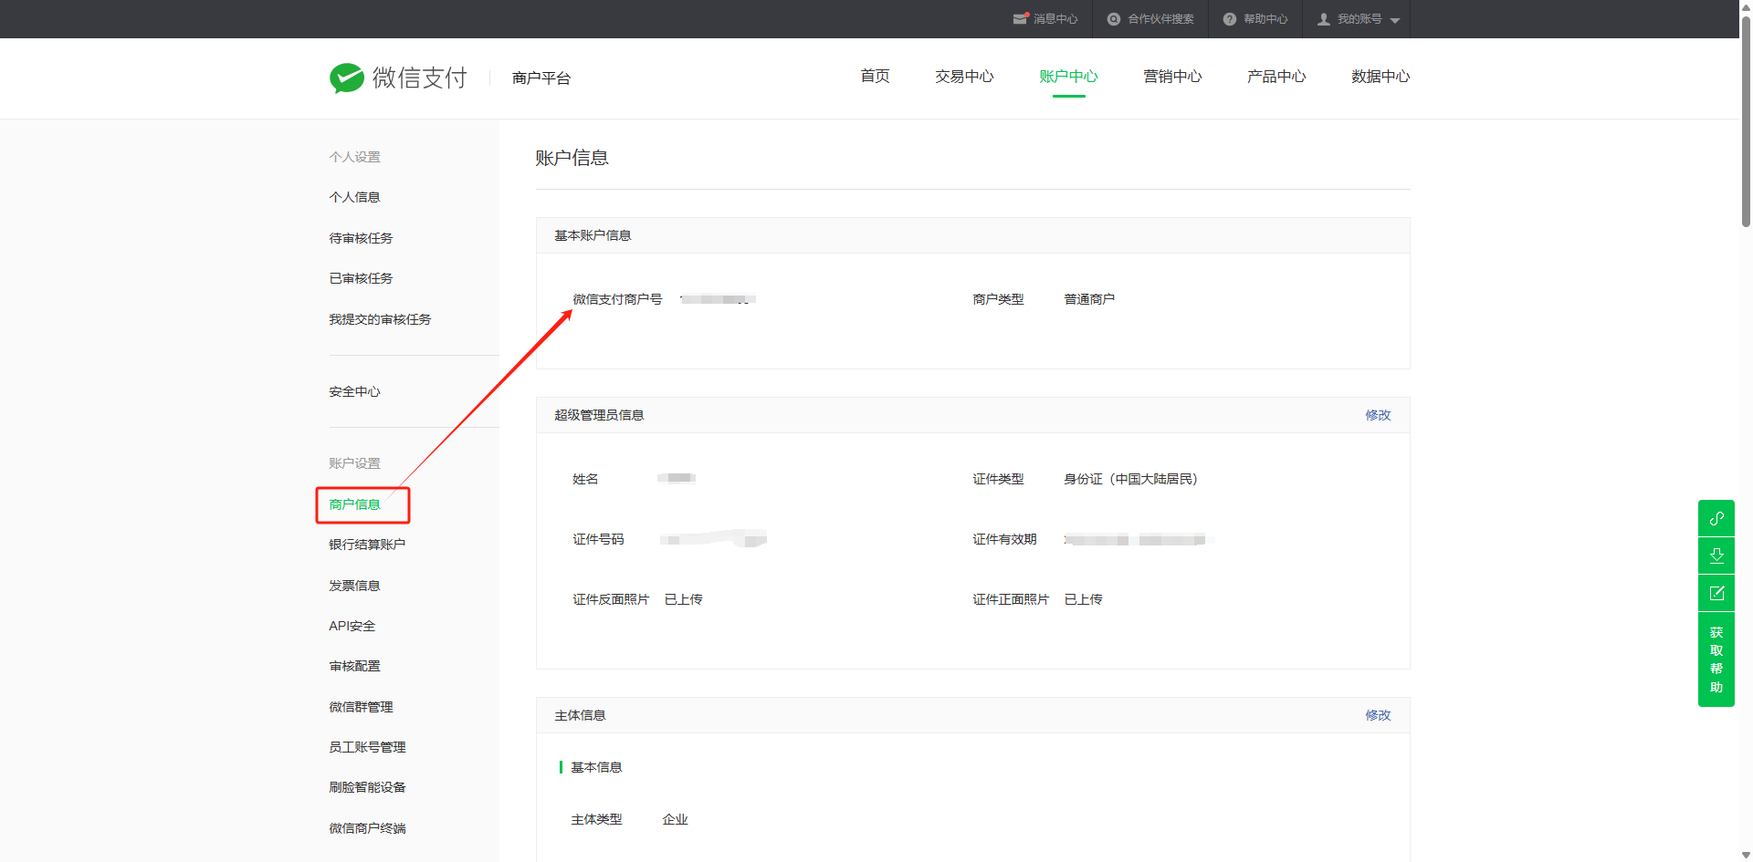1753x862 pixels.
Task: Select 银行结算账户 in the sidebar
Action: pos(367,545)
